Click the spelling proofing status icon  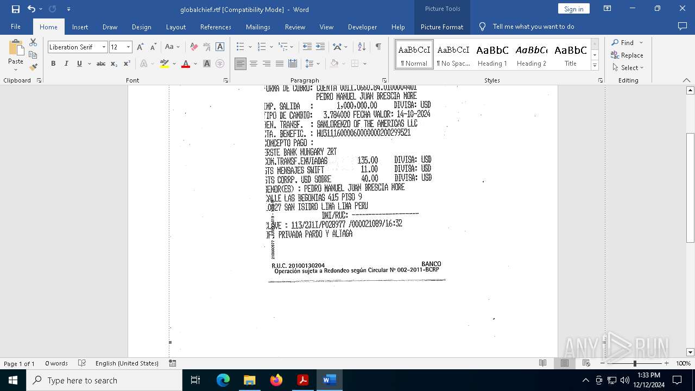[x=82, y=363]
